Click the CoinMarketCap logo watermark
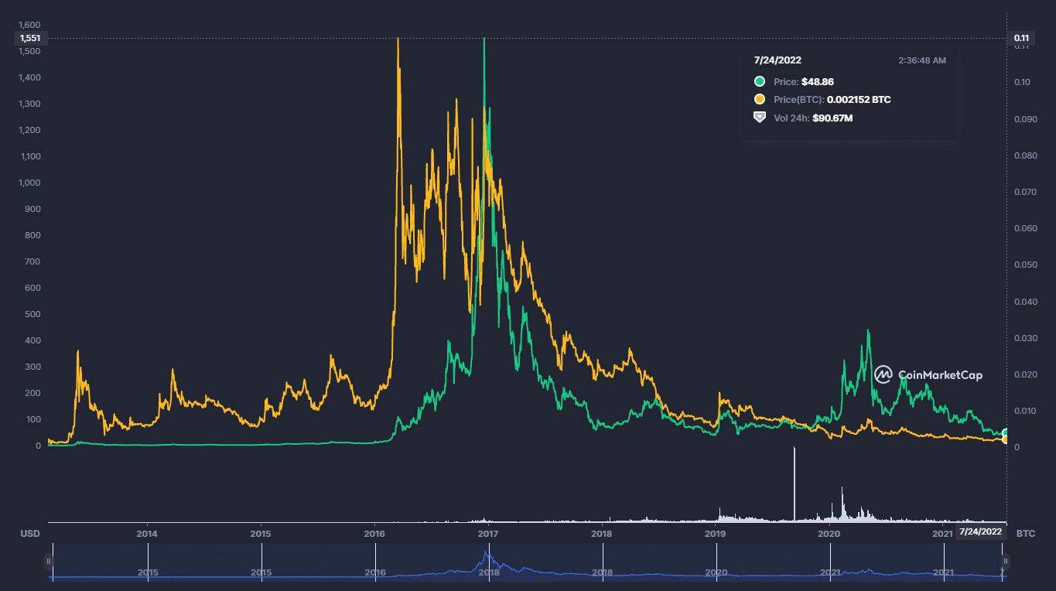Screen dimensions: 1056x591 pos(928,375)
